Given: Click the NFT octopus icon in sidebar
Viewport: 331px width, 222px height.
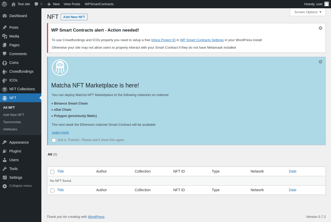Looking at the screenshot, I should coord(5,98).
